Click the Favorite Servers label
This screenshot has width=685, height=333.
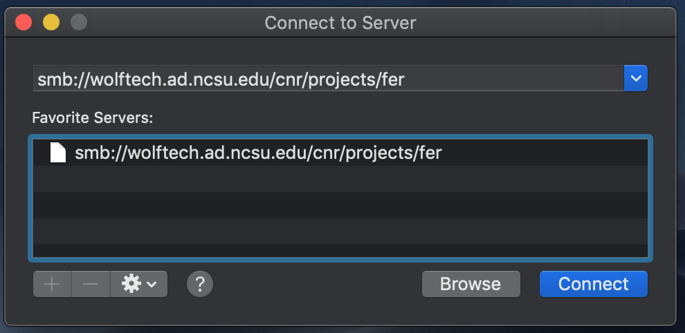[93, 118]
